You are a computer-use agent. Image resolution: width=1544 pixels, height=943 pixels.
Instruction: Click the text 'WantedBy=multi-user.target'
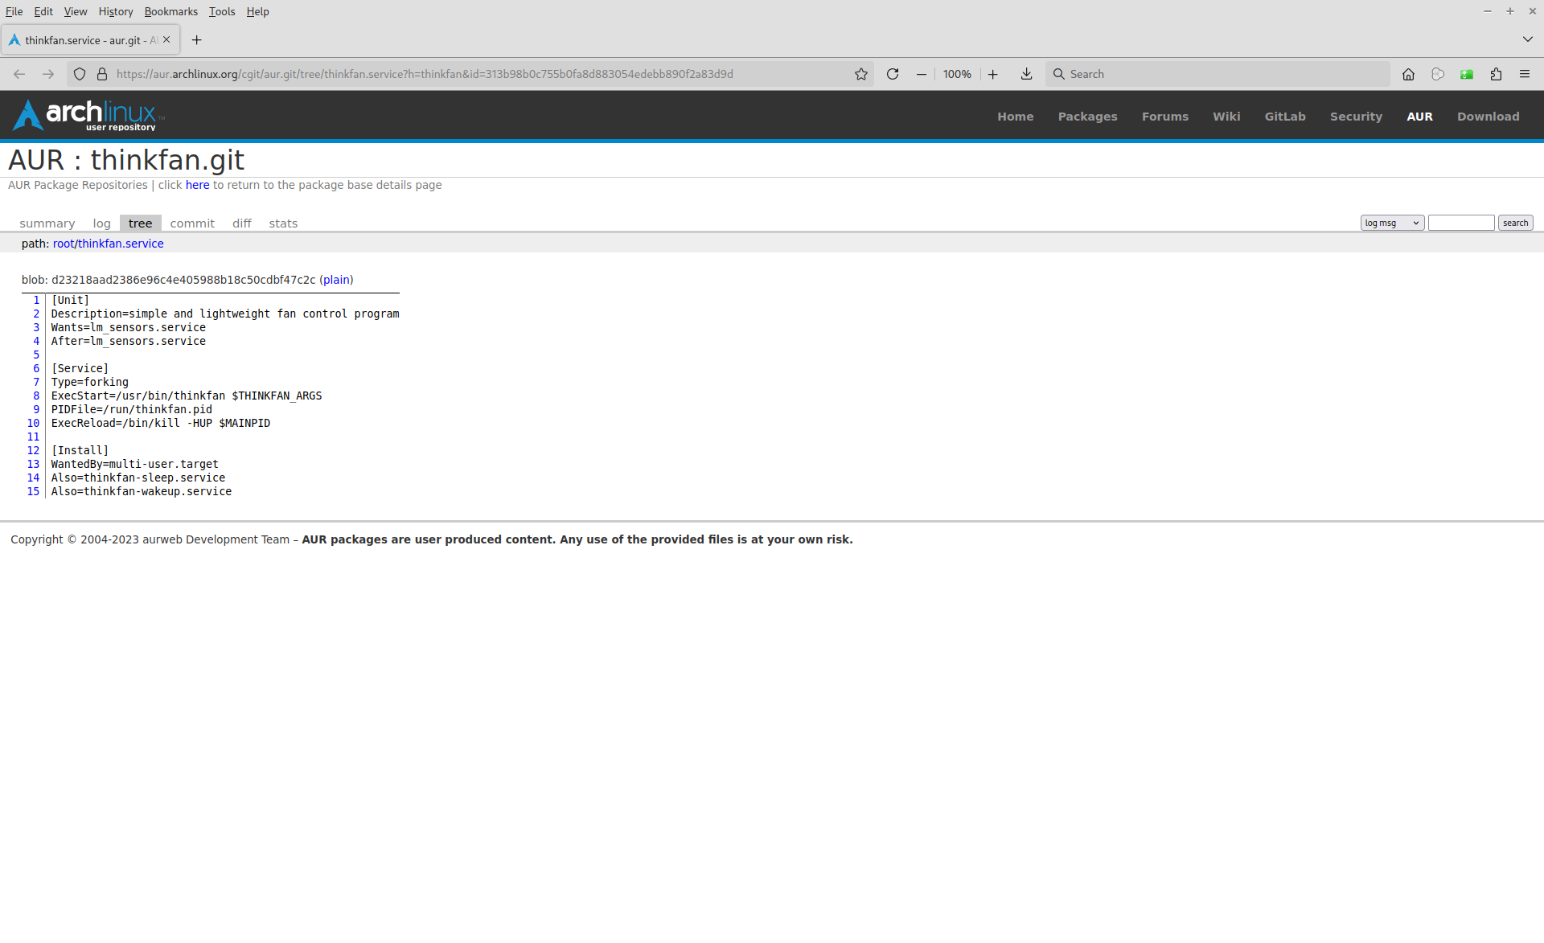tap(135, 464)
